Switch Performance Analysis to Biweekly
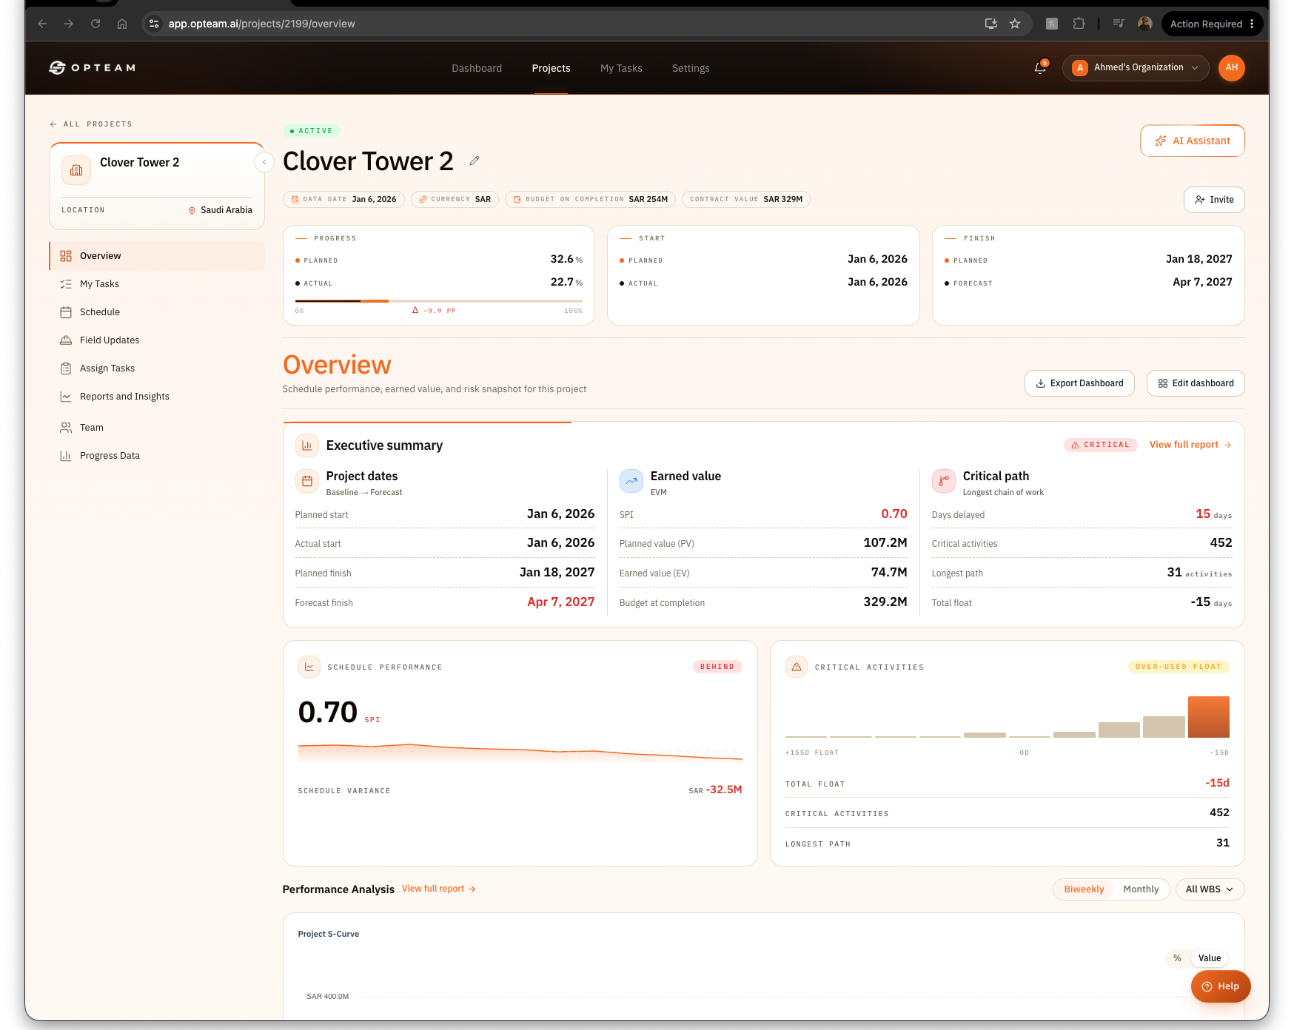Screen dimensions: 1294x1030 (x=1084, y=889)
